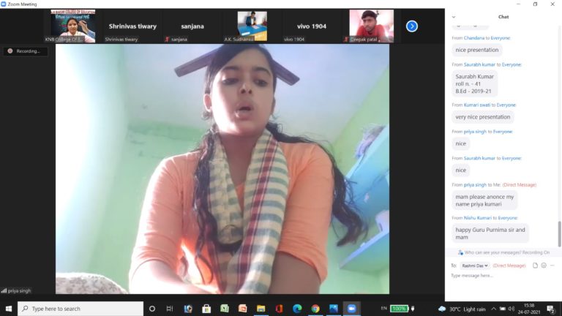
Task: Open Microsoft Edge from the taskbar
Action: point(297,309)
